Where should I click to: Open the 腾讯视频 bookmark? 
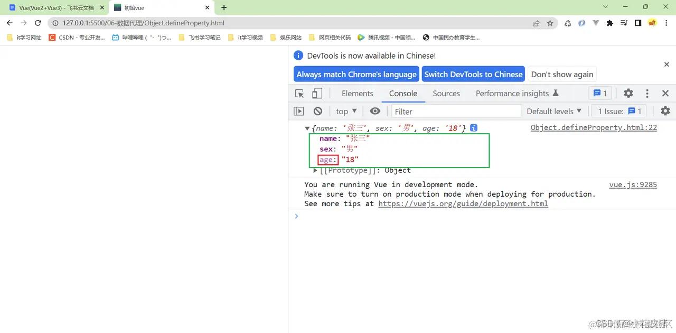[x=387, y=38]
